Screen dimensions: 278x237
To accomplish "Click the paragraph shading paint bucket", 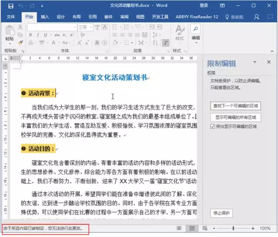I will pyautogui.click(x=115, y=43).
